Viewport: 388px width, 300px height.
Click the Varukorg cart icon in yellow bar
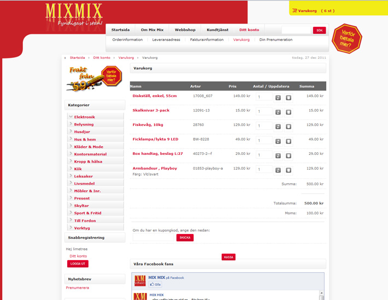pos(295,10)
